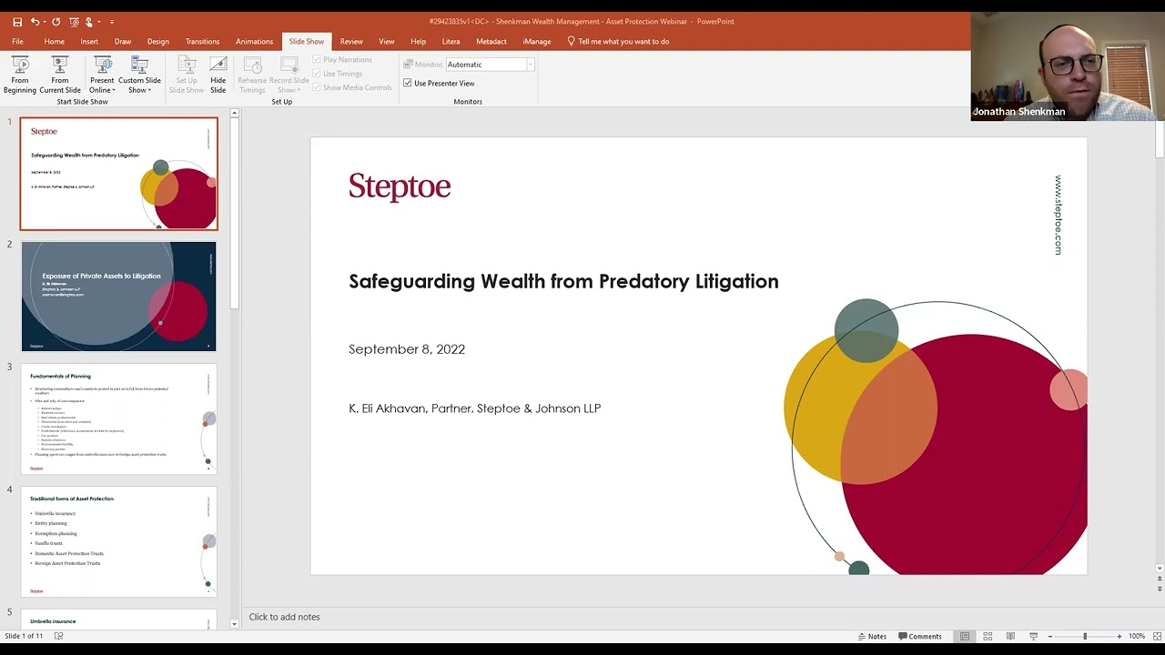Open the Litera tab
1165x655 pixels.
(451, 41)
